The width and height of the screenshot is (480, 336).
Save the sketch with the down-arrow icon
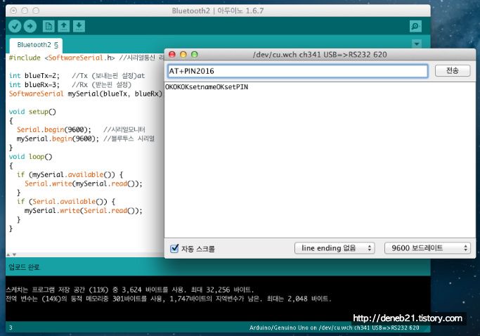(79, 26)
